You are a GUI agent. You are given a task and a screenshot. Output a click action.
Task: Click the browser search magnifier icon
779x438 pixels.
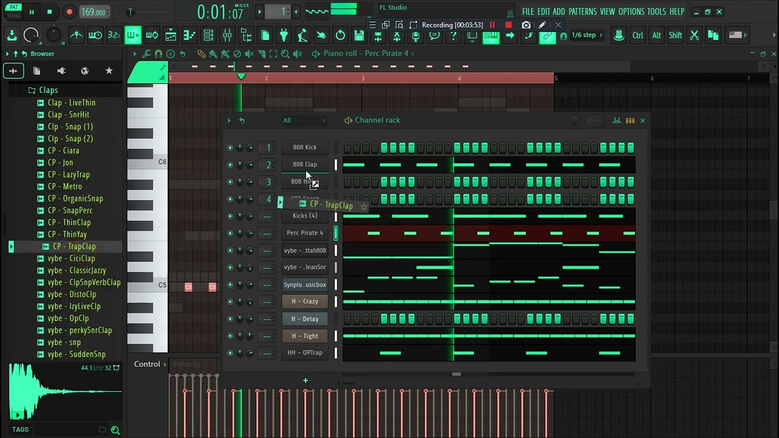(x=115, y=430)
